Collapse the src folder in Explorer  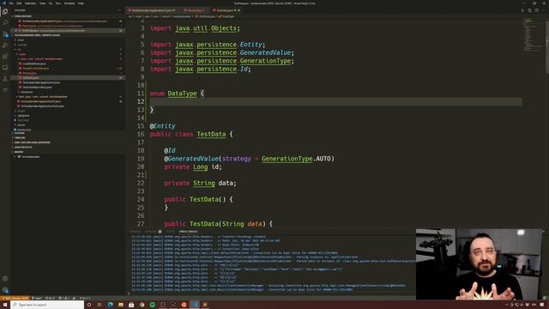[x=19, y=50]
